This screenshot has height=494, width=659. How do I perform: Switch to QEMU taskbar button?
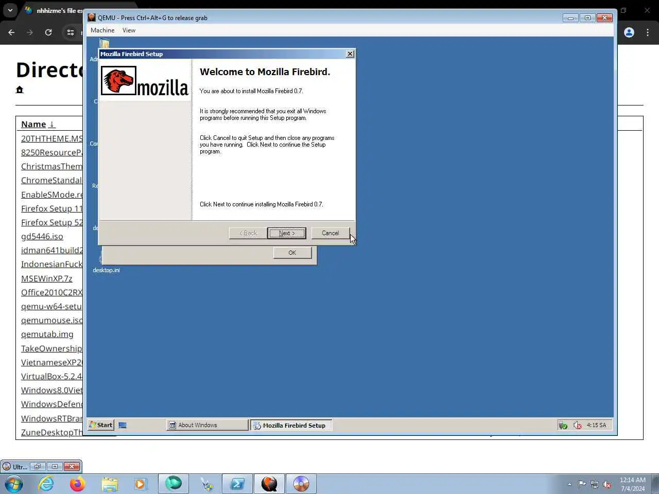269,484
